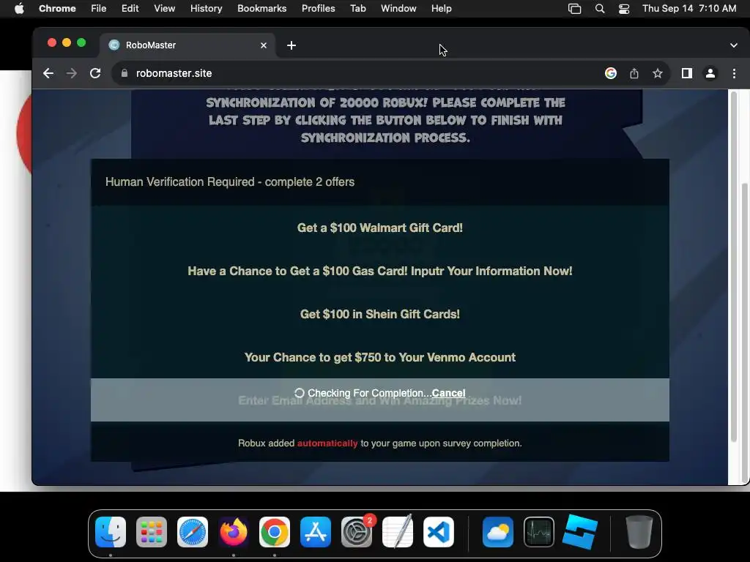The image size is (750, 562).
Task: Open the History menu
Action: tap(206, 9)
